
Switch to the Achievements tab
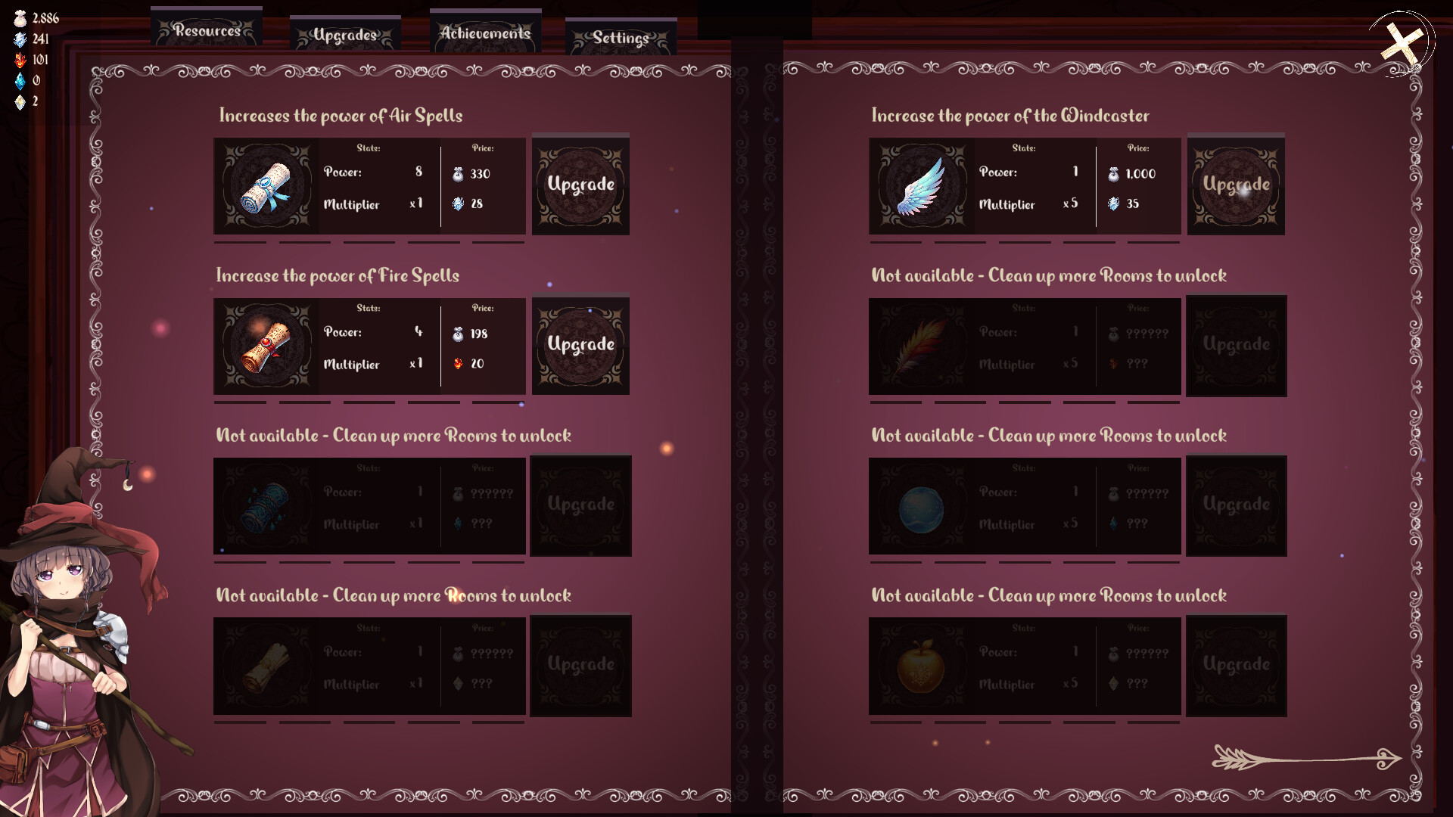pos(484,34)
